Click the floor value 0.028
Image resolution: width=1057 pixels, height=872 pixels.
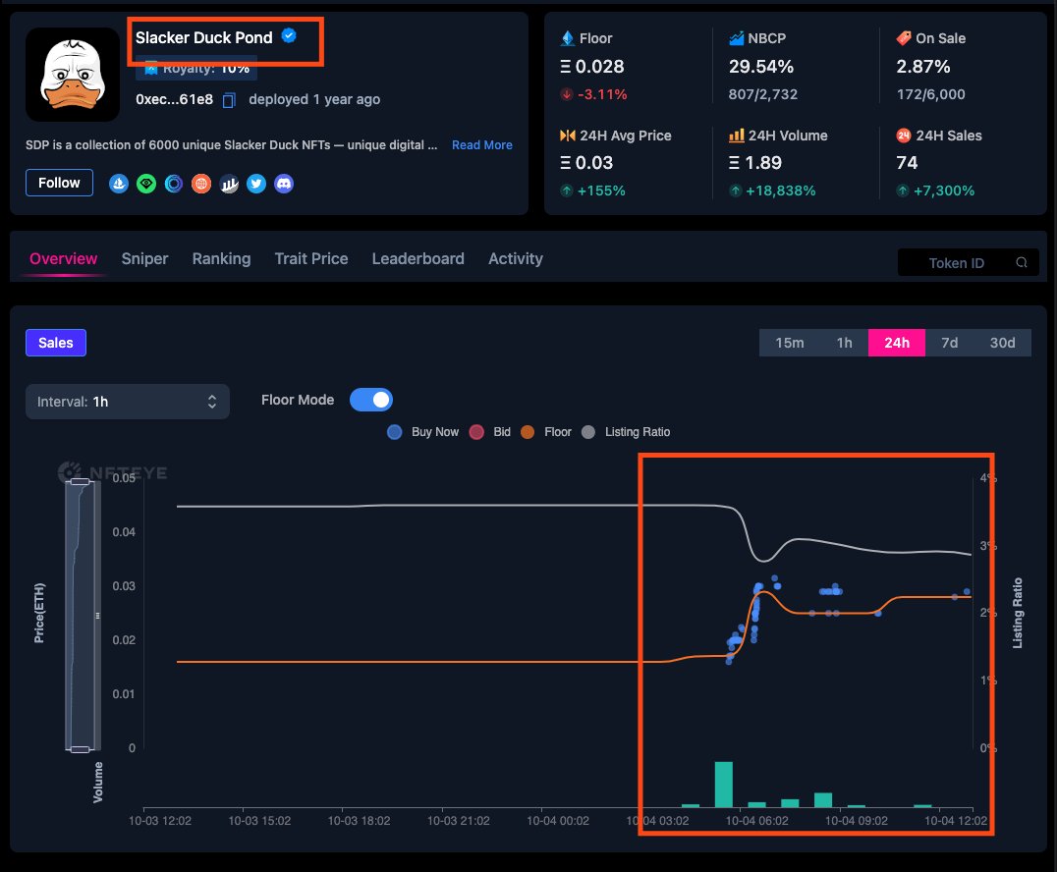tap(592, 67)
